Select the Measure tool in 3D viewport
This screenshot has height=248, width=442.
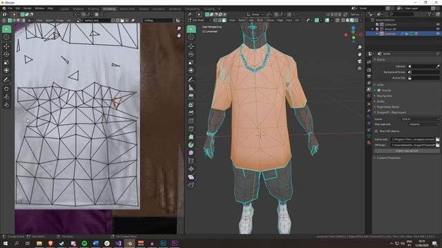[x=191, y=88]
